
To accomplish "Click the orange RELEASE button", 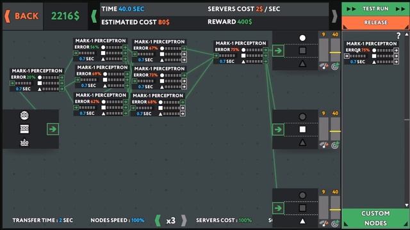I will coord(375,23).
